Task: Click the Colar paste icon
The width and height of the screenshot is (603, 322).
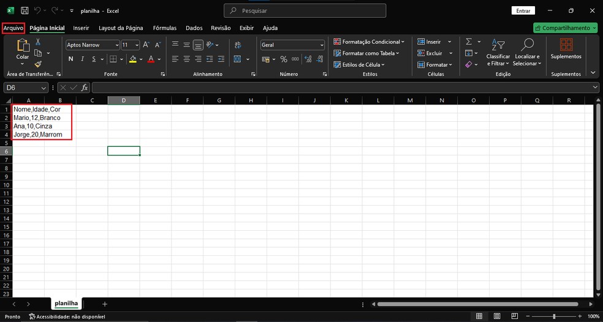Action: pos(23,45)
